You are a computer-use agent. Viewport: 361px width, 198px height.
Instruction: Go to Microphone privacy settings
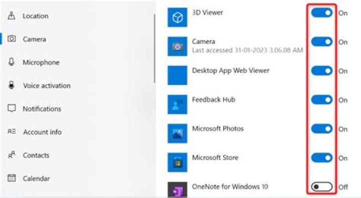pyautogui.click(x=41, y=62)
